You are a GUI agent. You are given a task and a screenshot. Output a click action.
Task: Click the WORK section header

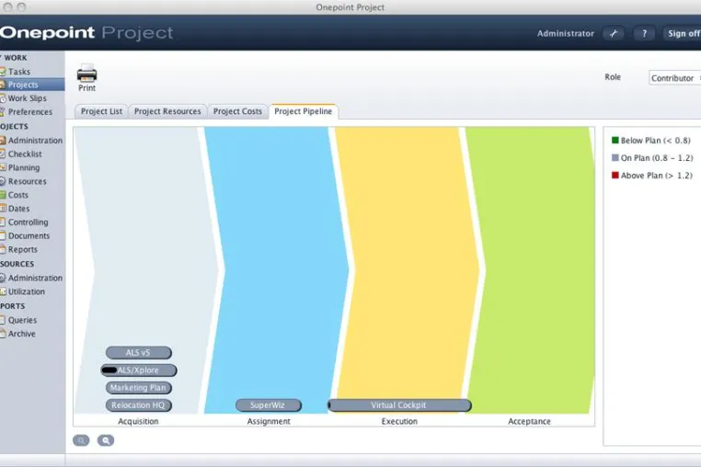coord(16,58)
